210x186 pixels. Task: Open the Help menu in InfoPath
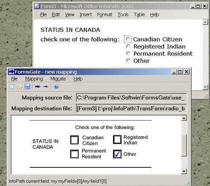[154, 14]
